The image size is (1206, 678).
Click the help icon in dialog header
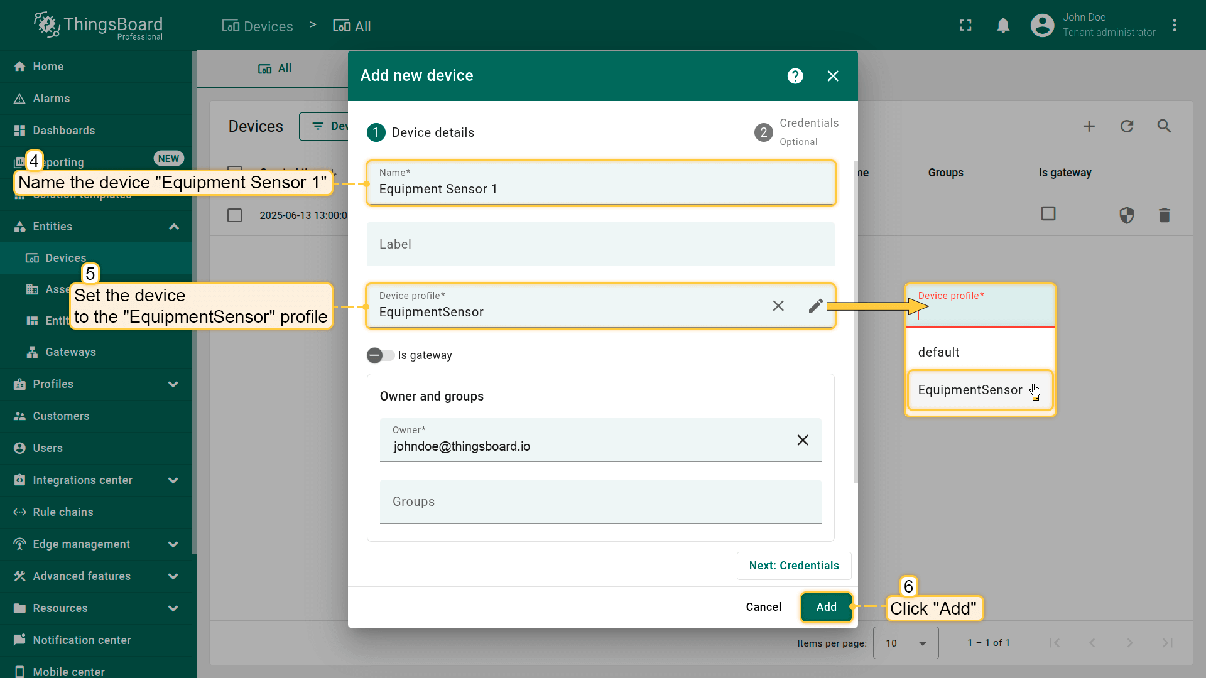795,76
